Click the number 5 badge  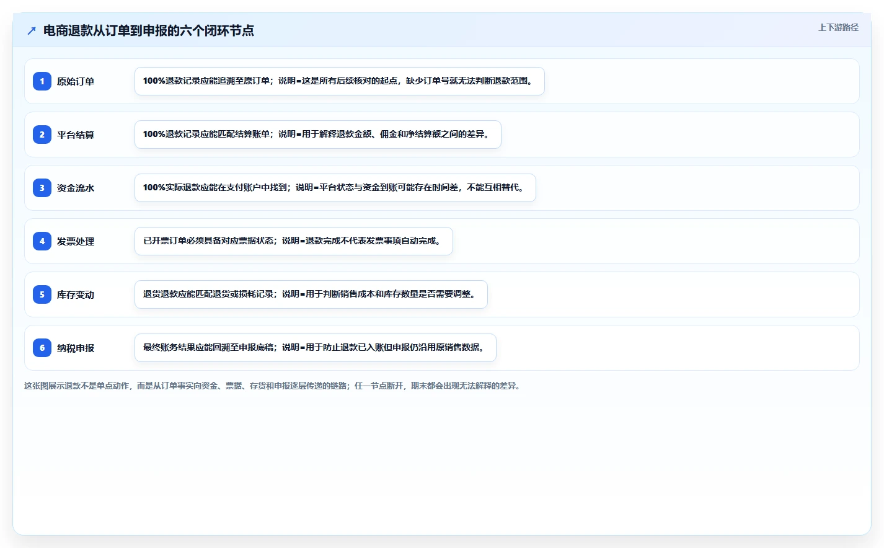[42, 294]
